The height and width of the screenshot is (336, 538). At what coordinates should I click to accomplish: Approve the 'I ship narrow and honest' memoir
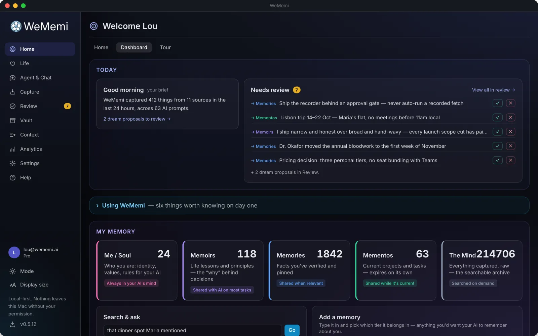(x=497, y=132)
